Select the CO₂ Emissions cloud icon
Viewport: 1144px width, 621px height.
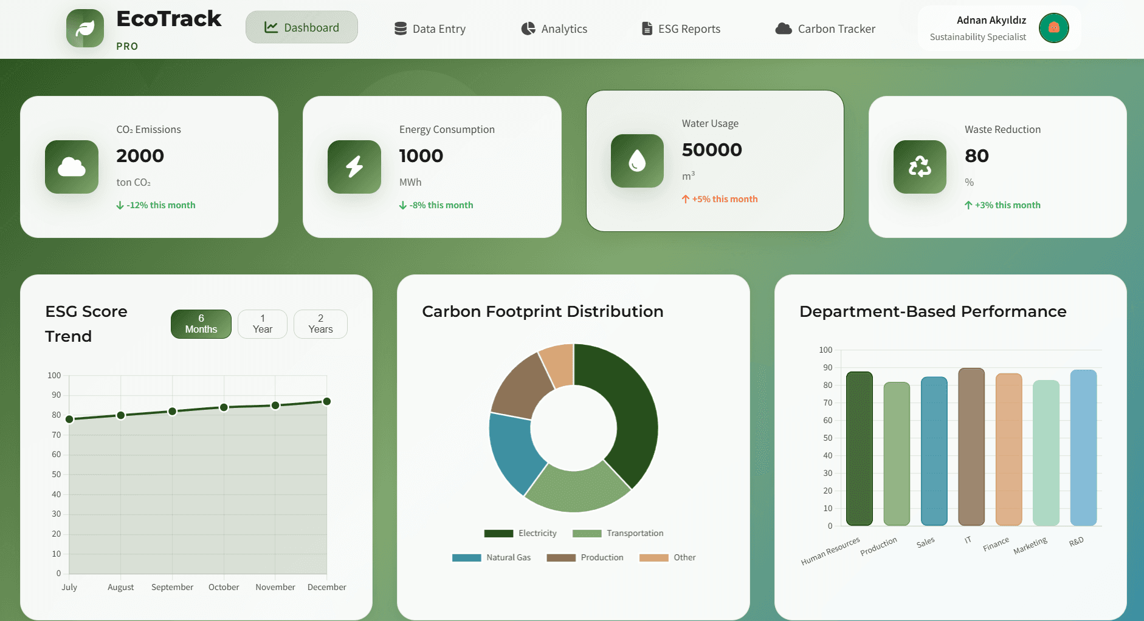pos(71,167)
